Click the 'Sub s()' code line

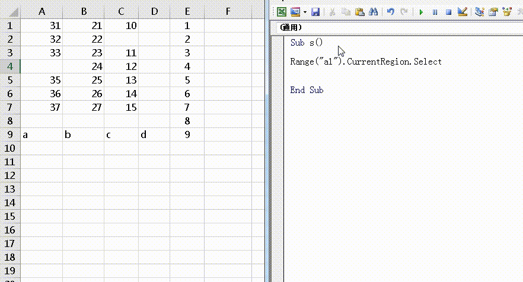(x=307, y=43)
